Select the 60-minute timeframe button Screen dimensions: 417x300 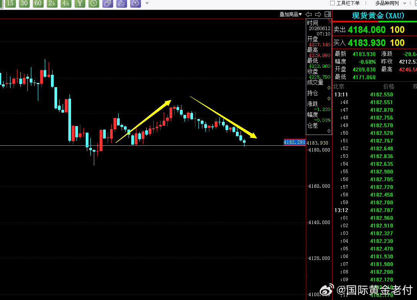(x=38, y=3)
